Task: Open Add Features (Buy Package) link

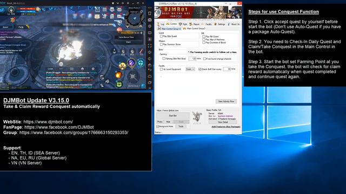Action: 226,127
